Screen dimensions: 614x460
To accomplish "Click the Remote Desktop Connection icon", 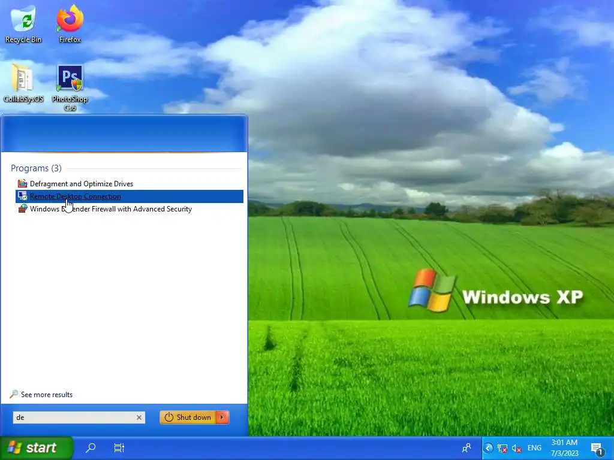I will point(22,196).
